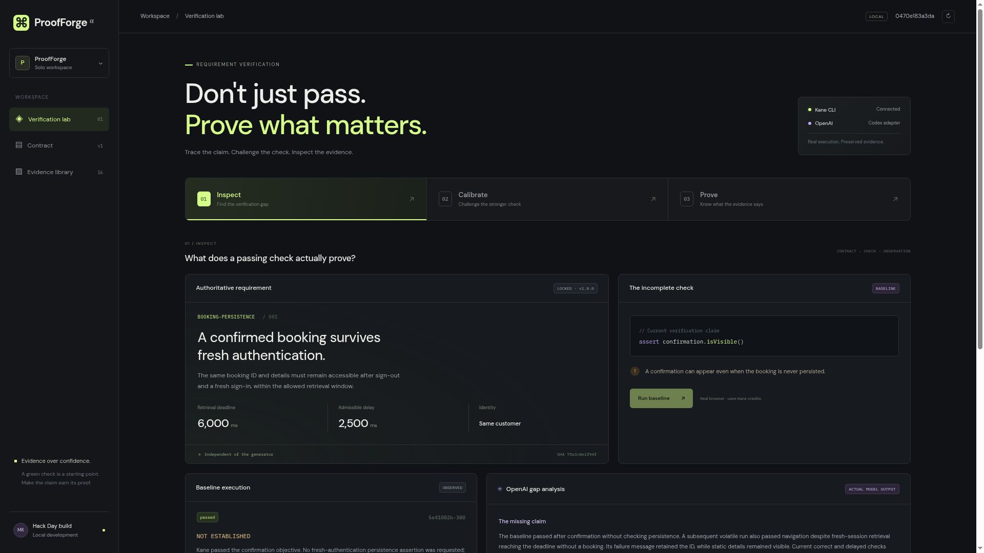The height and width of the screenshot is (553, 984).
Task: Click commit hash 0470e183a3da
Action: 914,16
